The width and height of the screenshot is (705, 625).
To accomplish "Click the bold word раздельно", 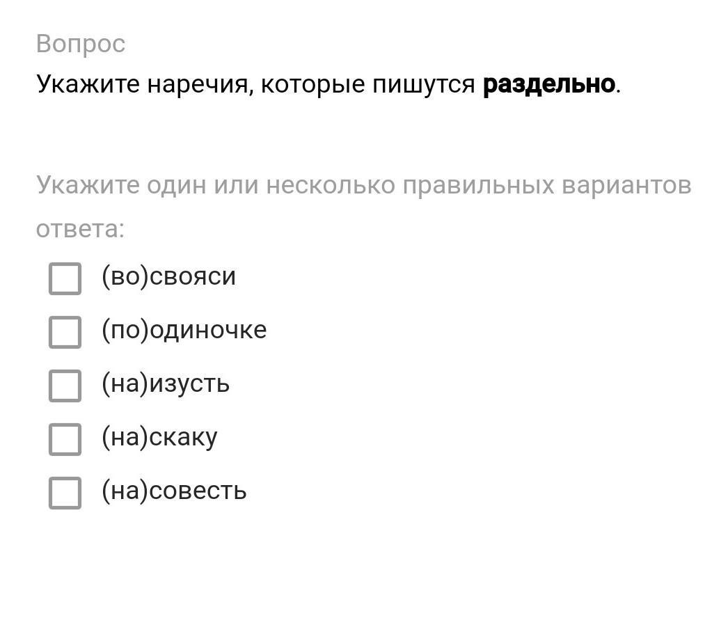I will pos(548,84).
